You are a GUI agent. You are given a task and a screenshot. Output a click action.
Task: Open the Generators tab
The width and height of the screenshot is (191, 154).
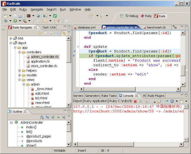[x=92, y=96]
